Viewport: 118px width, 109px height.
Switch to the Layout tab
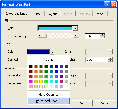52,14
